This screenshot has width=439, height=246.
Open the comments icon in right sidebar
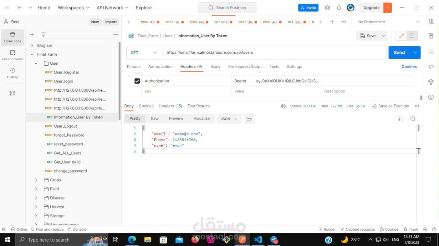coord(431,51)
